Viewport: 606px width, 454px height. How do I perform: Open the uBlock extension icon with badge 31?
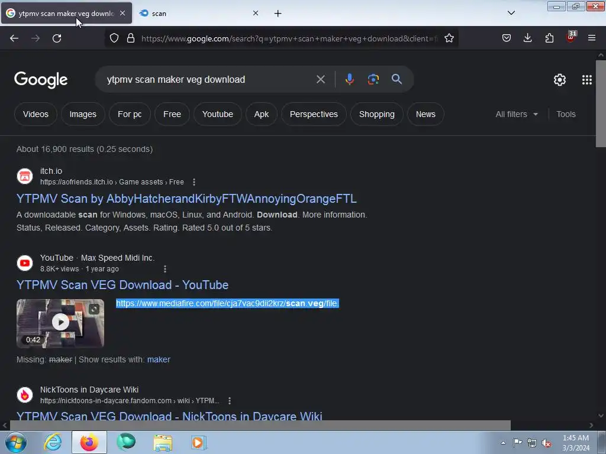pos(571,37)
